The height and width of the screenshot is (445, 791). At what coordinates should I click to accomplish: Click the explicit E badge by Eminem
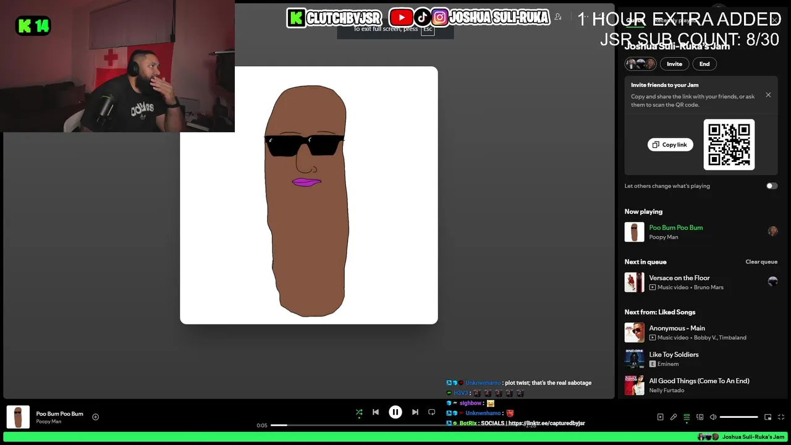coord(652,364)
